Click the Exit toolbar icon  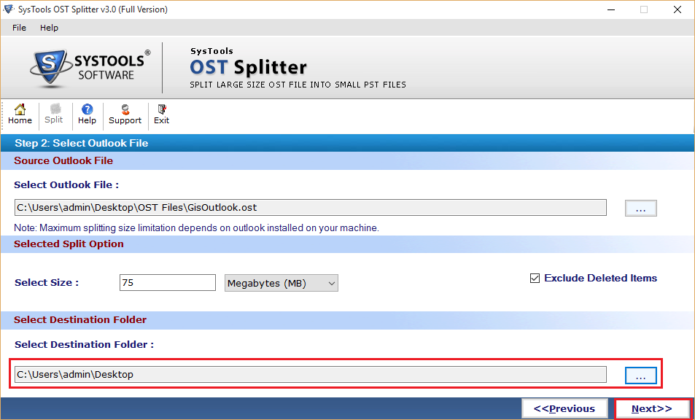161,114
